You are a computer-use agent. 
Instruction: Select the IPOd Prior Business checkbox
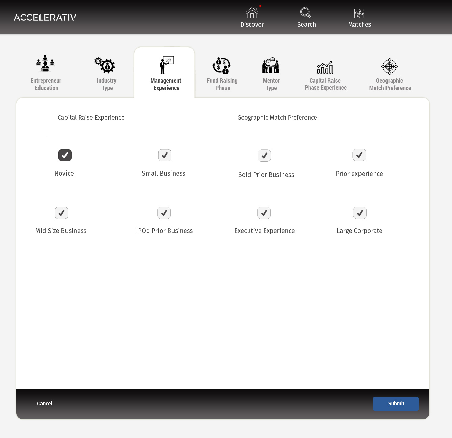(164, 213)
